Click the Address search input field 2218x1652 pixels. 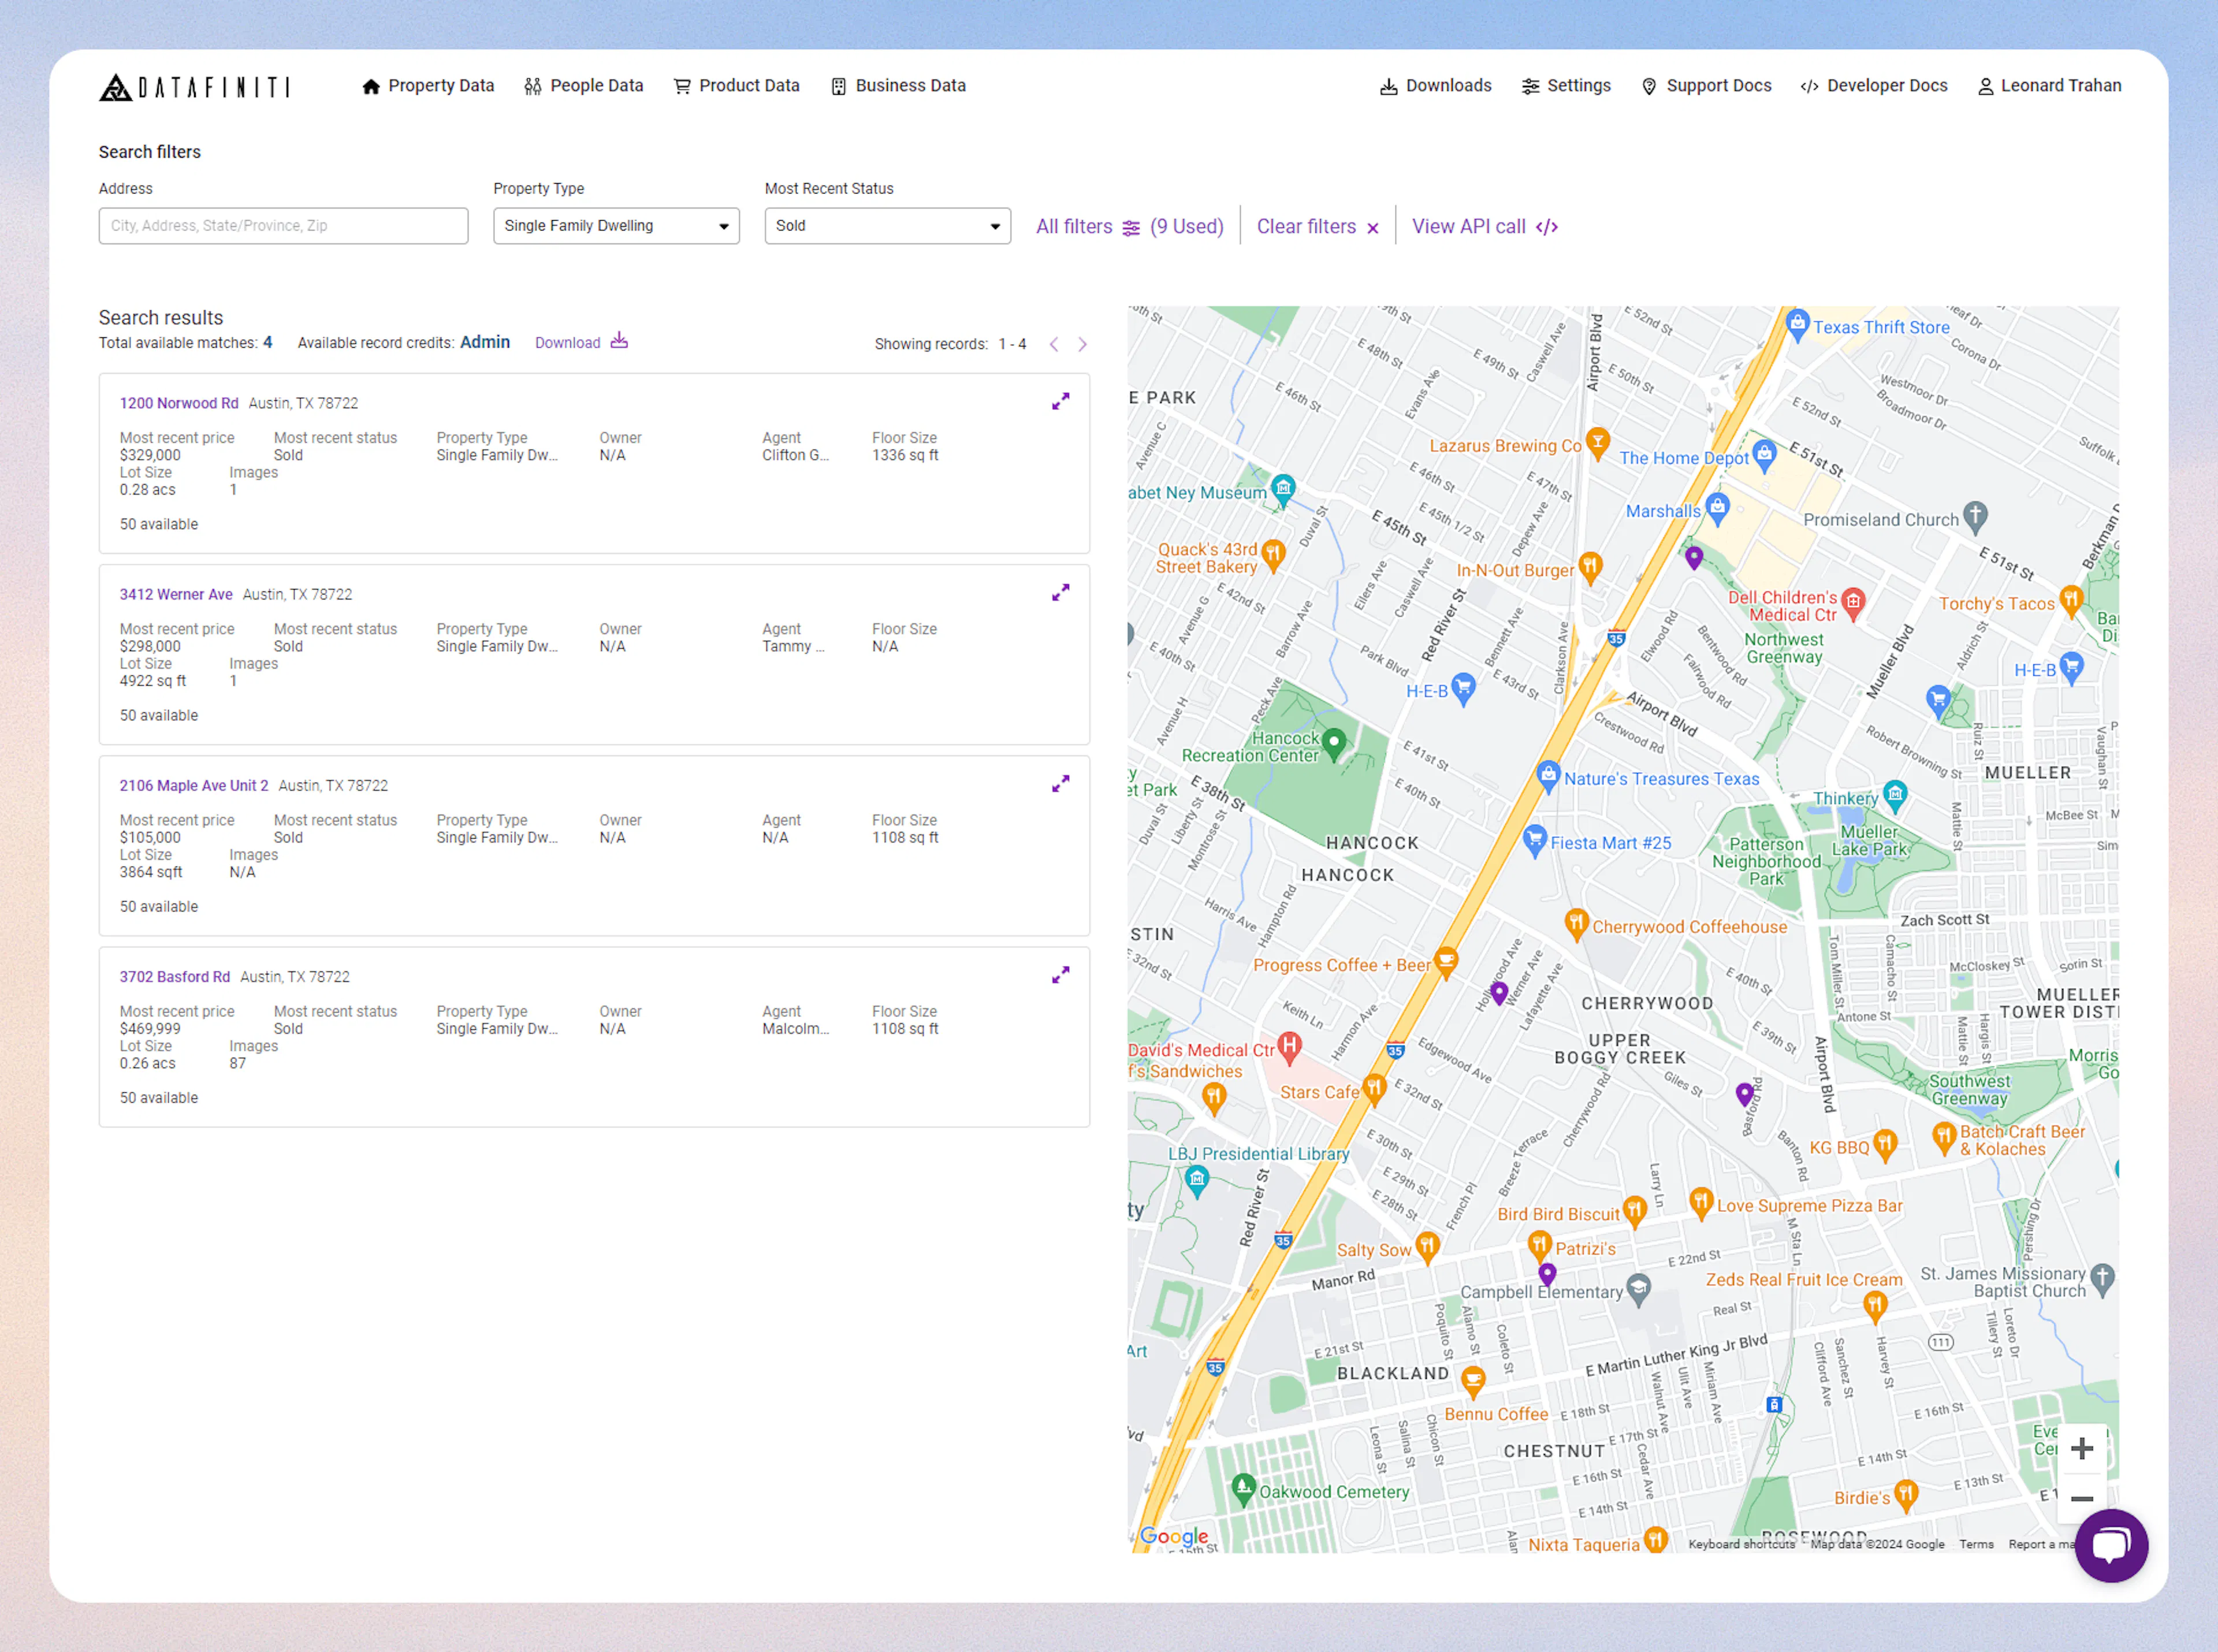click(x=283, y=225)
